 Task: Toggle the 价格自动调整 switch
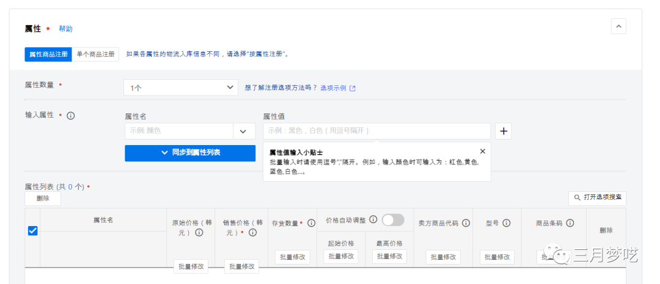pos(393,220)
